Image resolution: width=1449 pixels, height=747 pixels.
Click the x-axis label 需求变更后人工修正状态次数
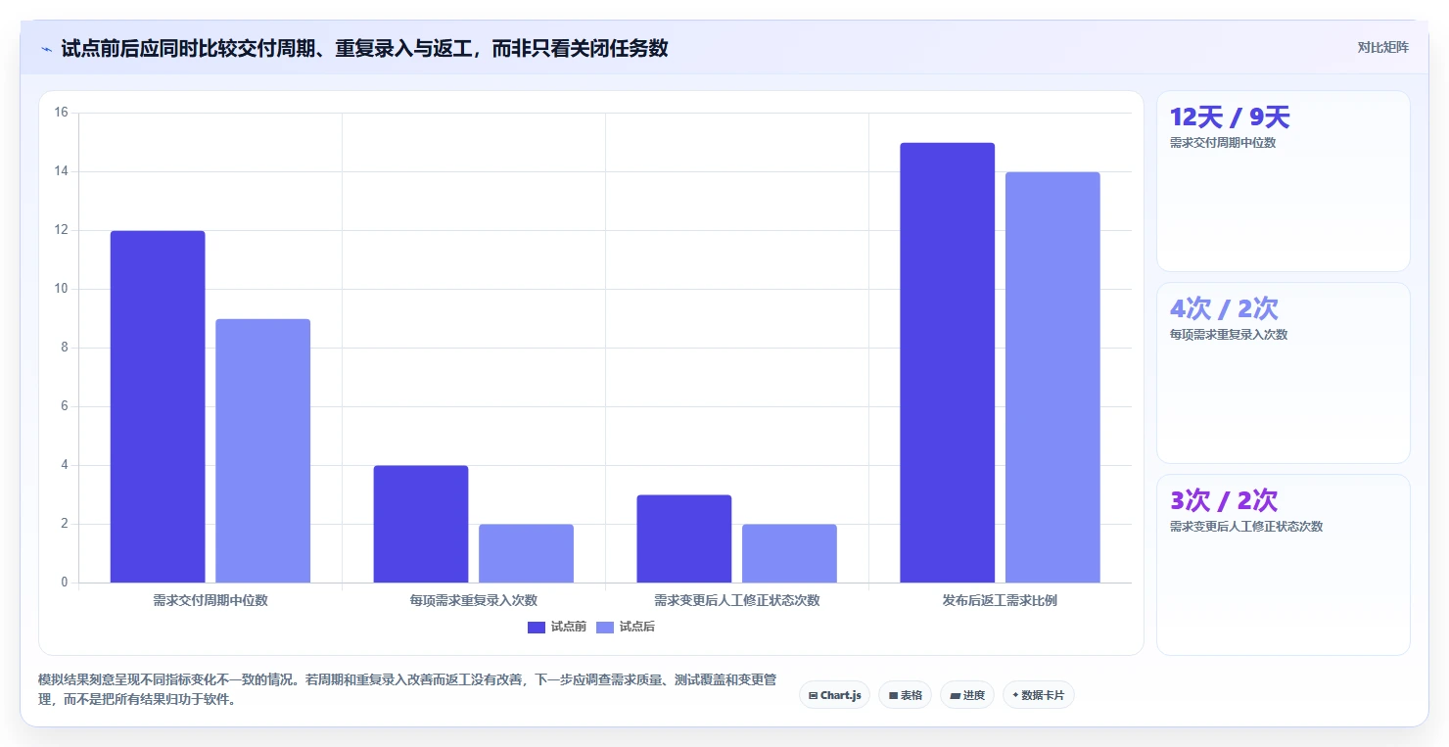click(737, 600)
